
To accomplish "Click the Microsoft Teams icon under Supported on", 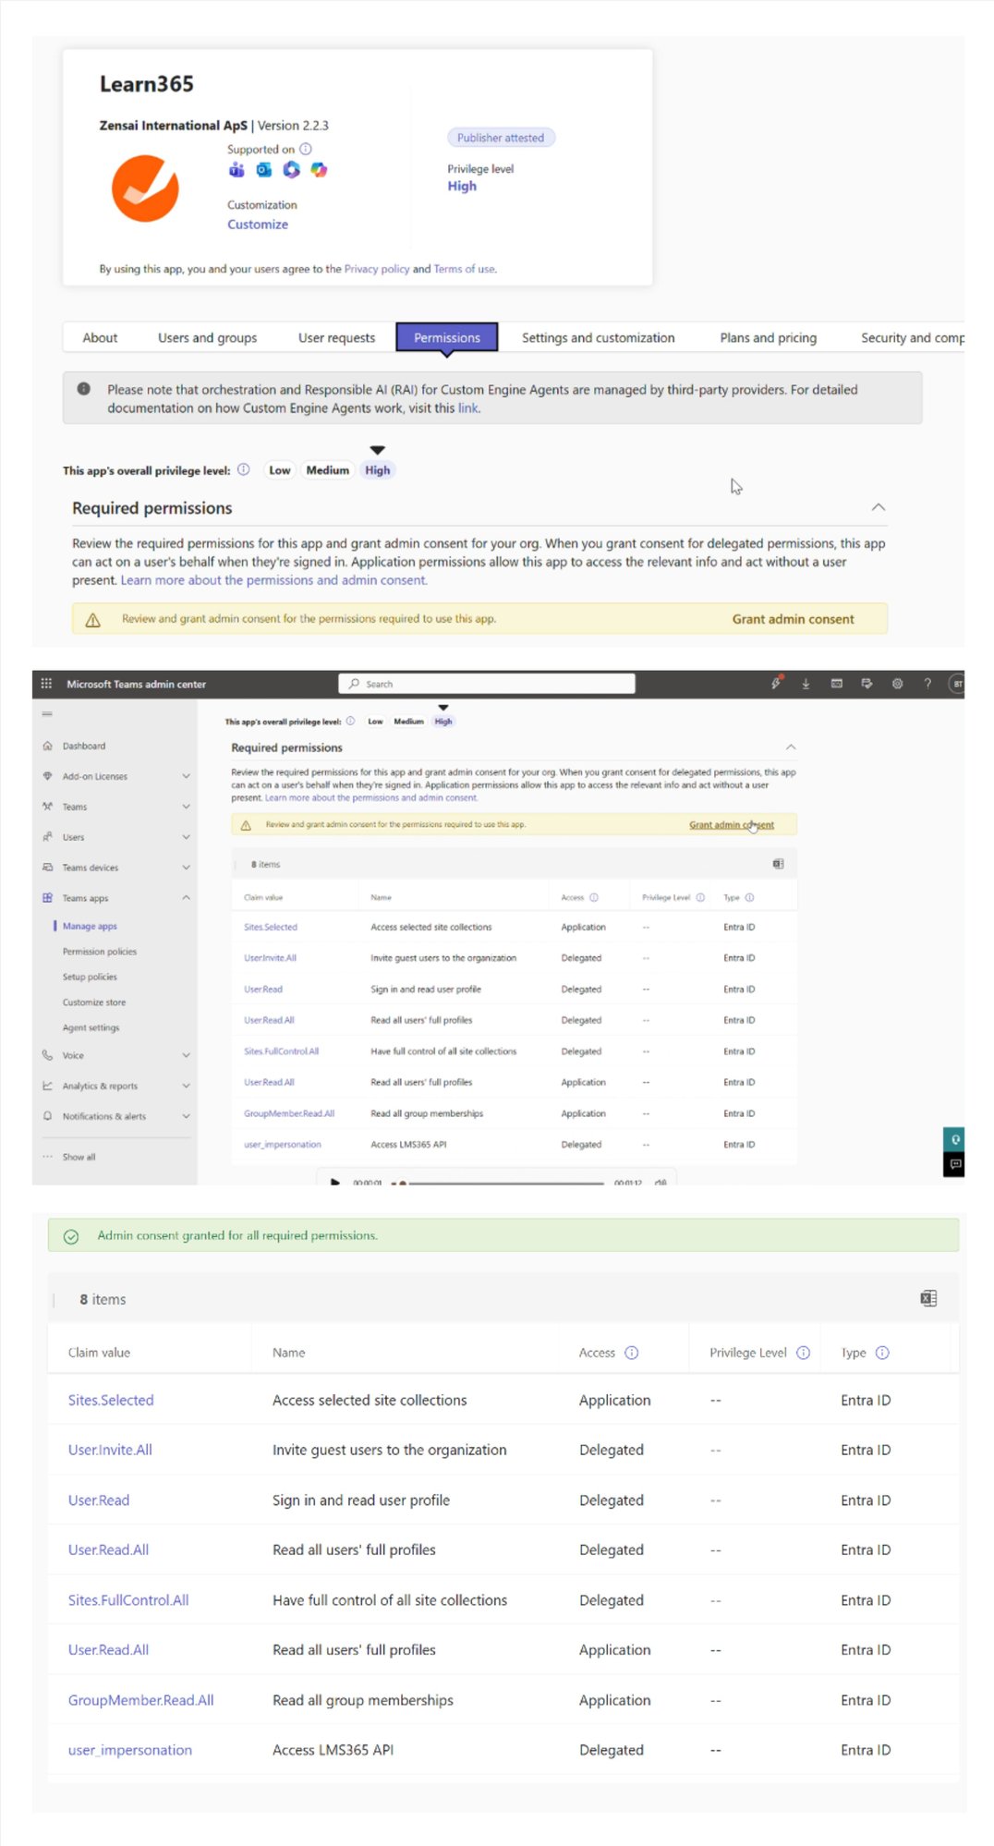I will pyautogui.click(x=236, y=170).
